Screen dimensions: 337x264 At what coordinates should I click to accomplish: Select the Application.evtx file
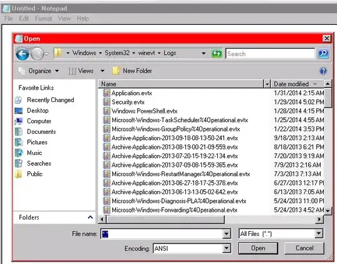(x=127, y=93)
